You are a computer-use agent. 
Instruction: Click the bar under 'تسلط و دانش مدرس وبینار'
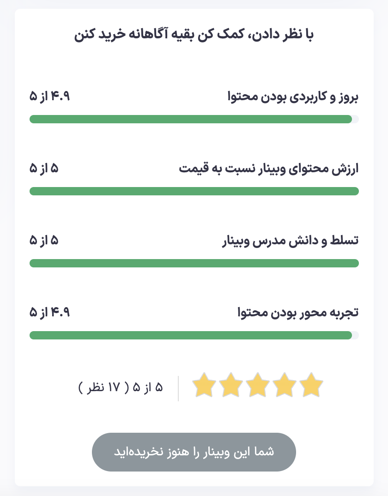194,263
